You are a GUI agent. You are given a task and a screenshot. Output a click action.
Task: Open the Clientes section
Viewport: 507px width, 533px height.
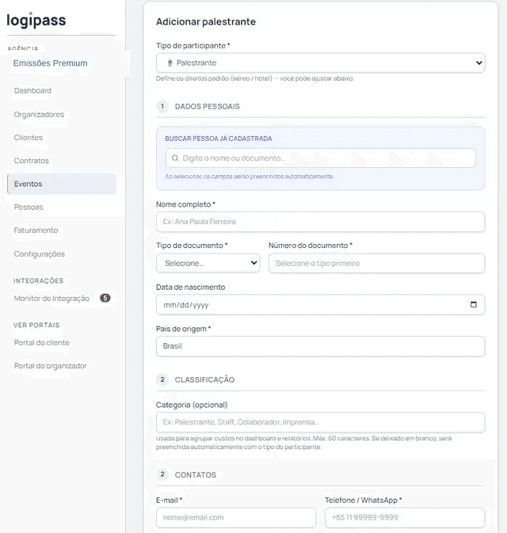click(x=29, y=138)
